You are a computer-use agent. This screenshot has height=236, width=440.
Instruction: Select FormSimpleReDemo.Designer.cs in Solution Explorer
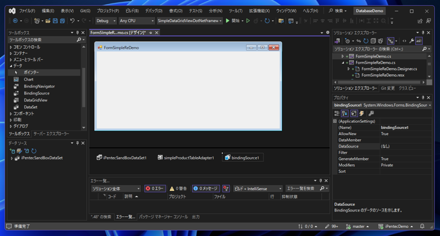point(389,69)
